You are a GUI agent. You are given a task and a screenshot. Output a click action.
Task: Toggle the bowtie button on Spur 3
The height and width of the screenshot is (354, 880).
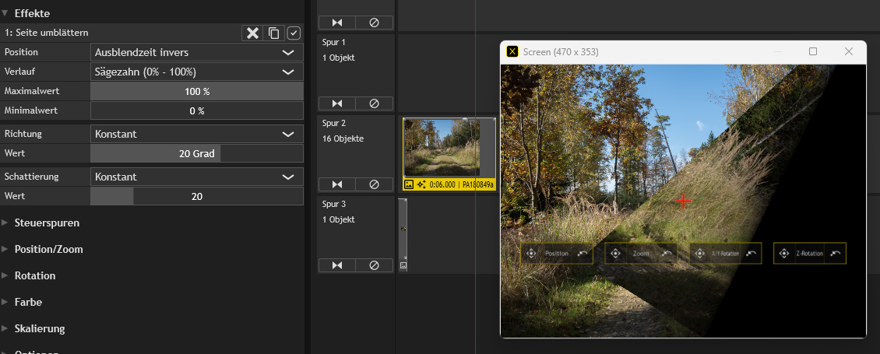[x=336, y=265]
